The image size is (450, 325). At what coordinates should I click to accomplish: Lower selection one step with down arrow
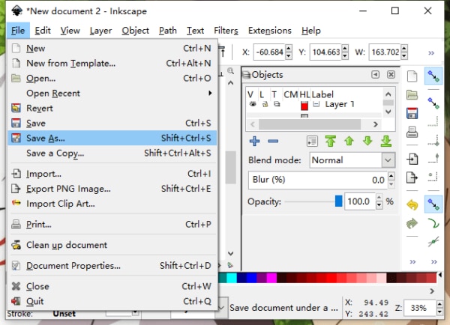click(367, 141)
